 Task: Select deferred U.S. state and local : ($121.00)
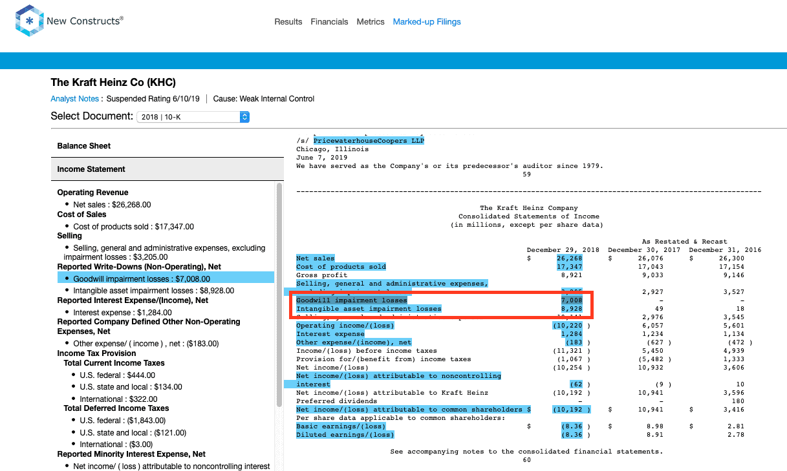pyautogui.click(x=133, y=433)
